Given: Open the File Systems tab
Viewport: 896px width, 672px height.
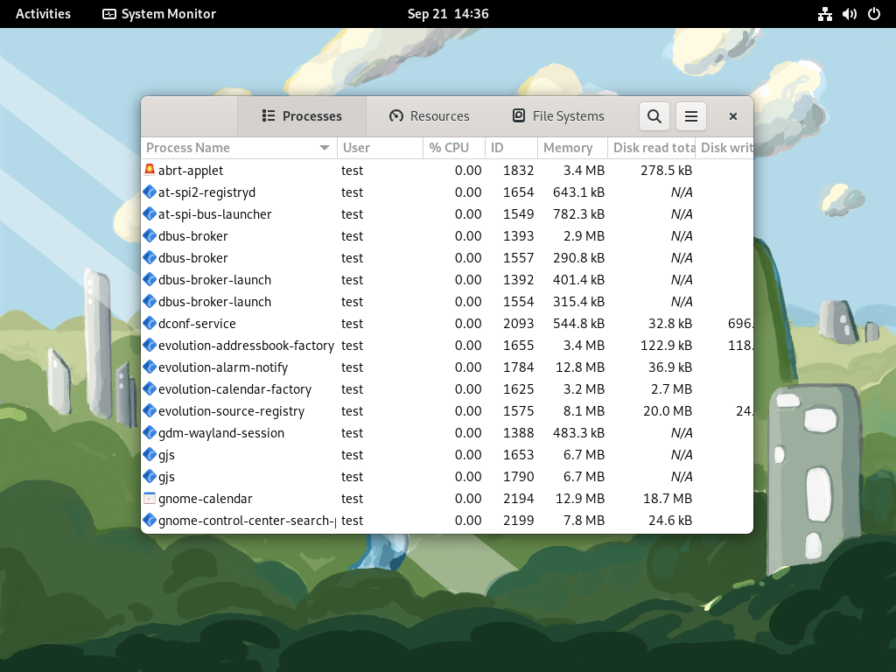Looking at the screenshot, I should [558, 116].
